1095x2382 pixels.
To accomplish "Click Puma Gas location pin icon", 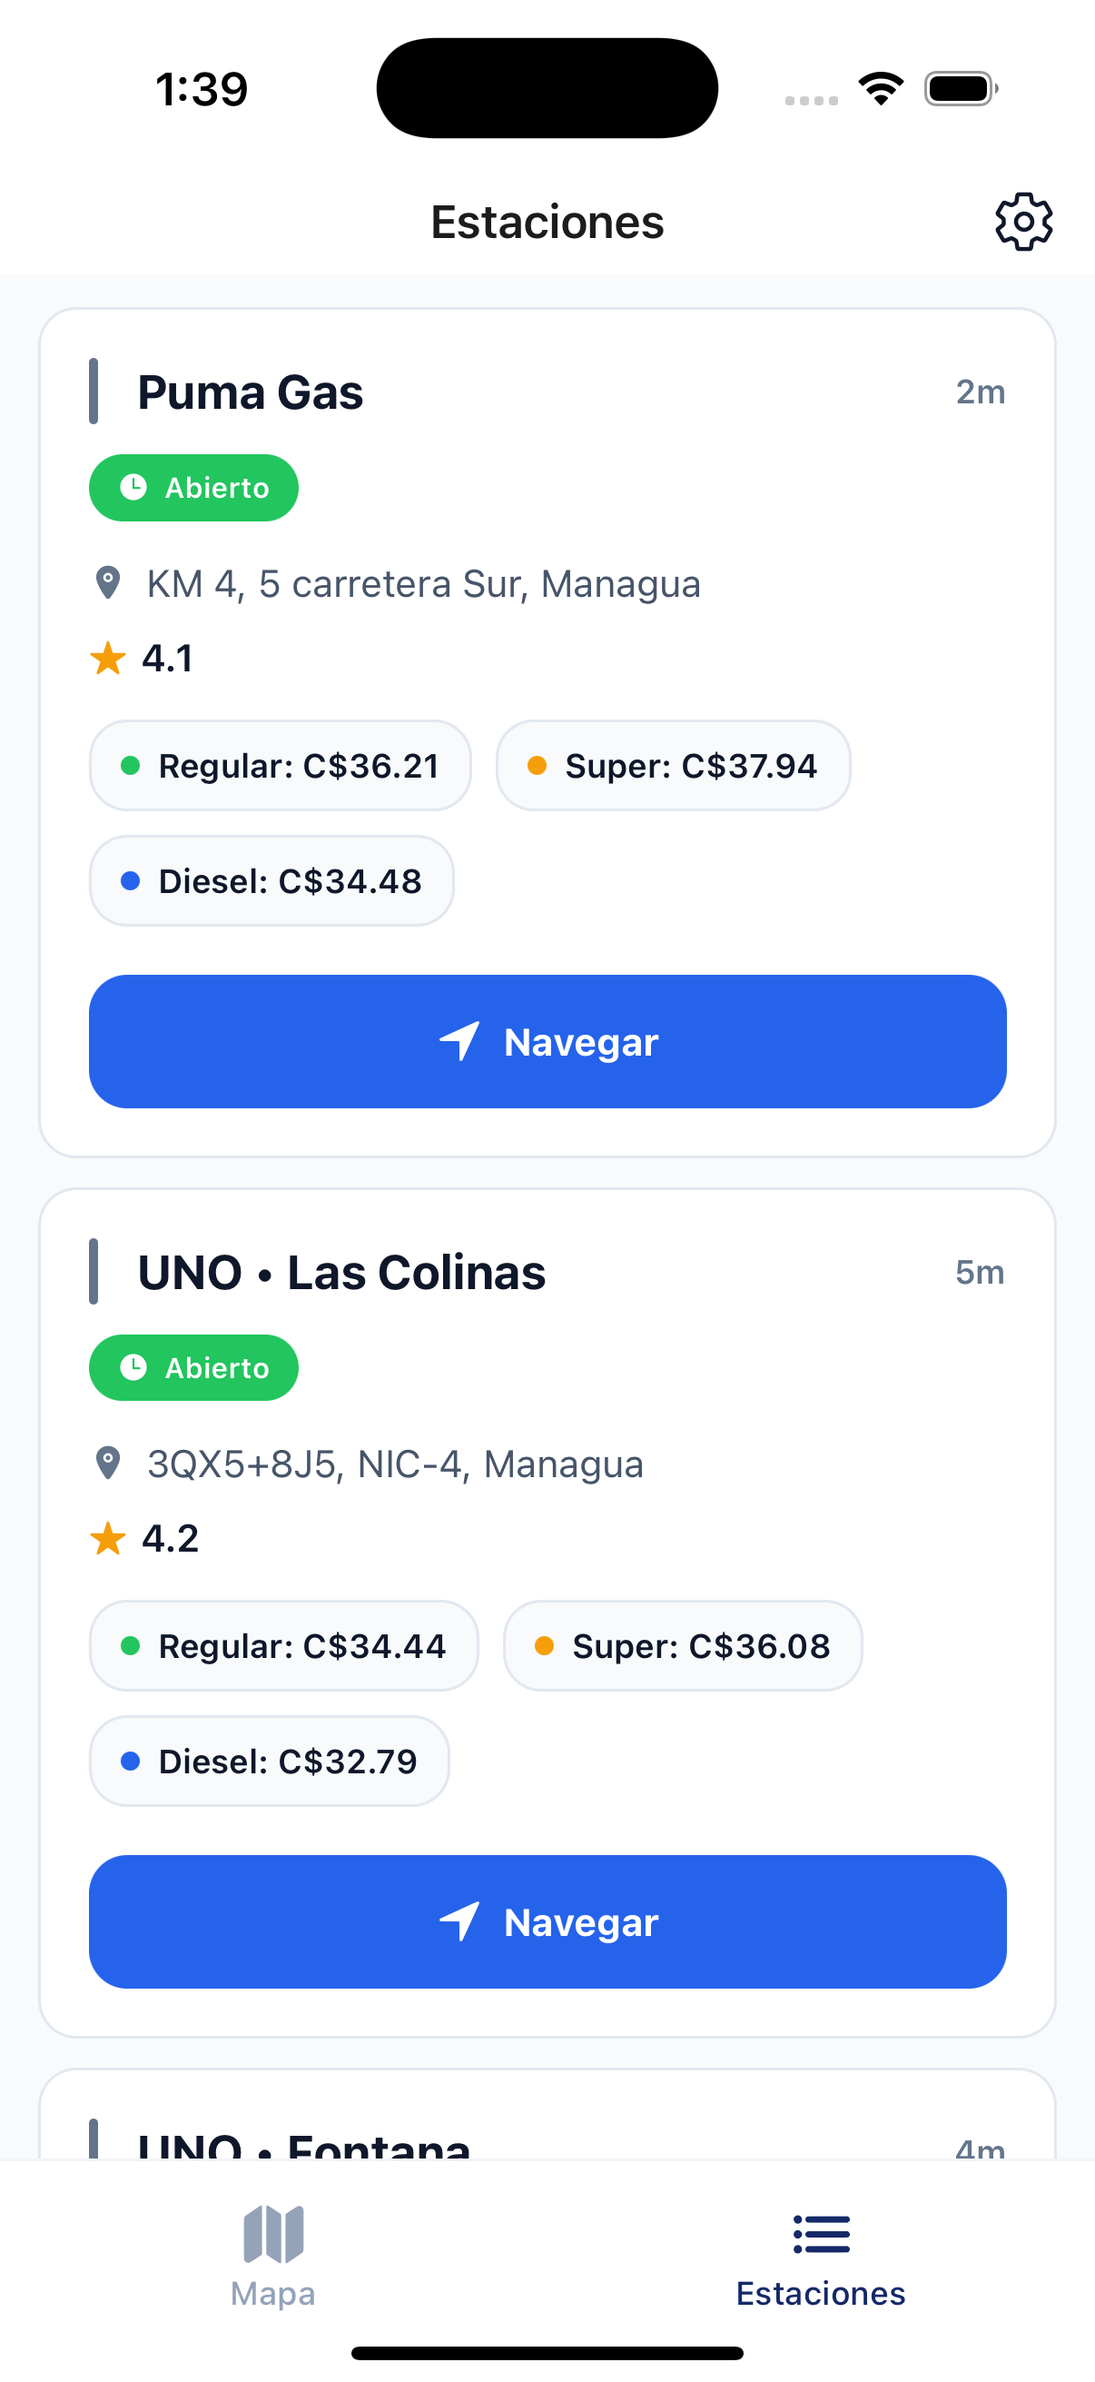I will 108,583.
